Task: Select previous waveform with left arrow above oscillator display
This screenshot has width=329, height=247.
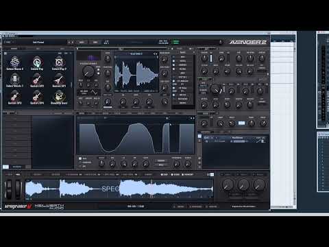Action: [154, 54]
